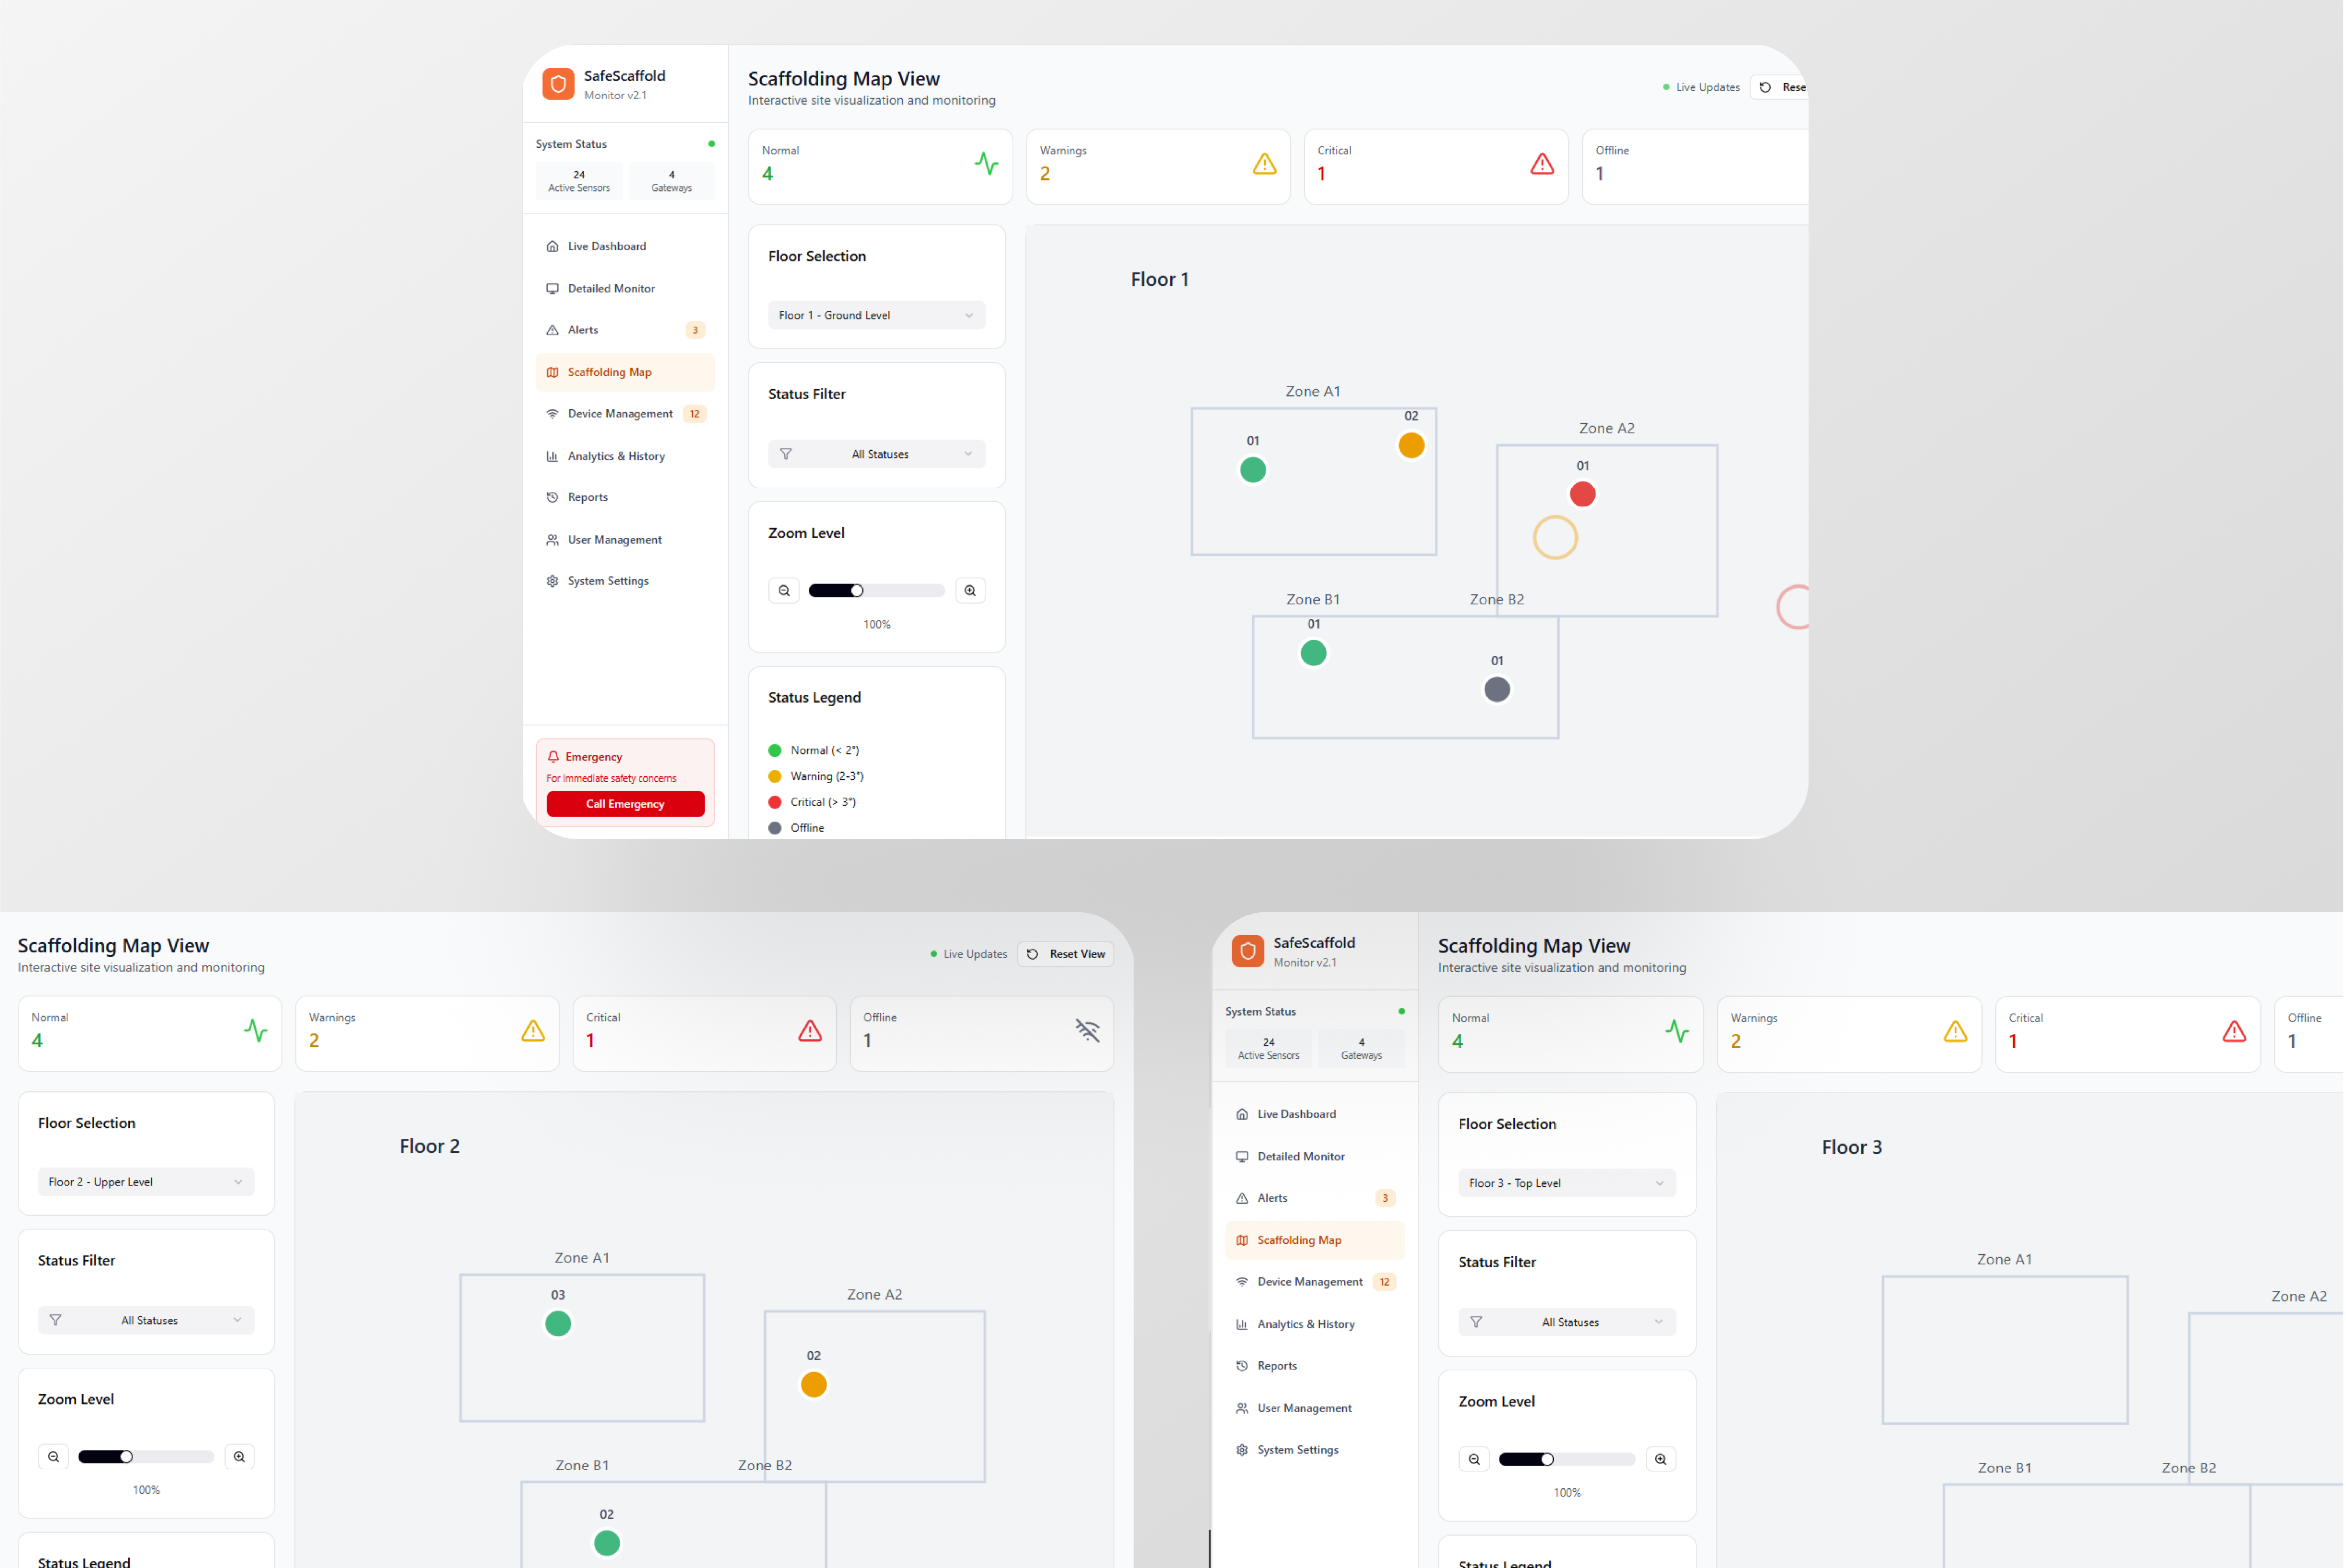
Task: Select gray offline sensor 01 in Zone B2
Action: [x=1499, y=690]
